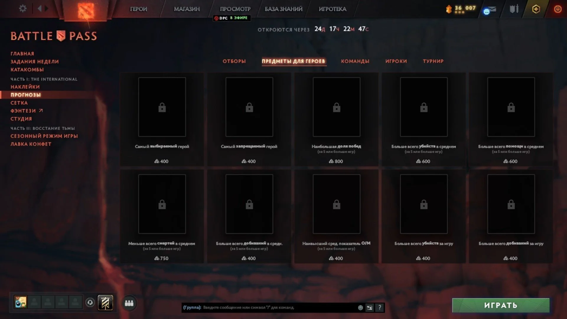Viewport: 567px width, 319px height.
Task: Click the Dota Plus hexagon icon
Action: [x=536, y=9]
